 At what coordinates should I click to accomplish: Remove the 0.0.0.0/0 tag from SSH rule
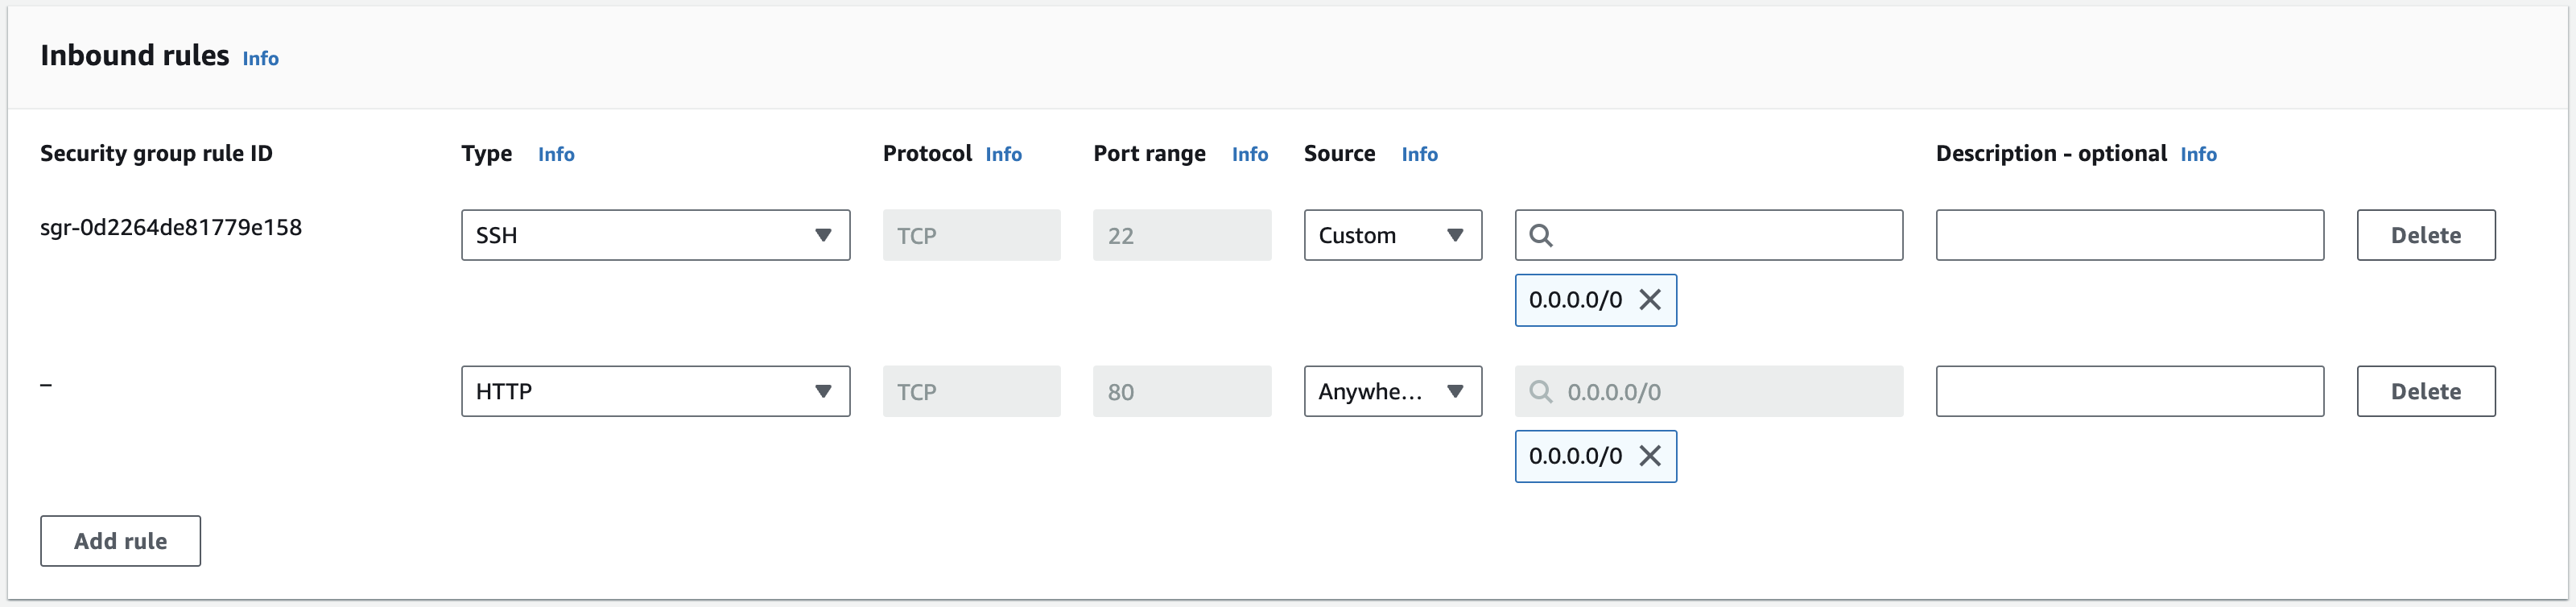(x=1650, y=300)
